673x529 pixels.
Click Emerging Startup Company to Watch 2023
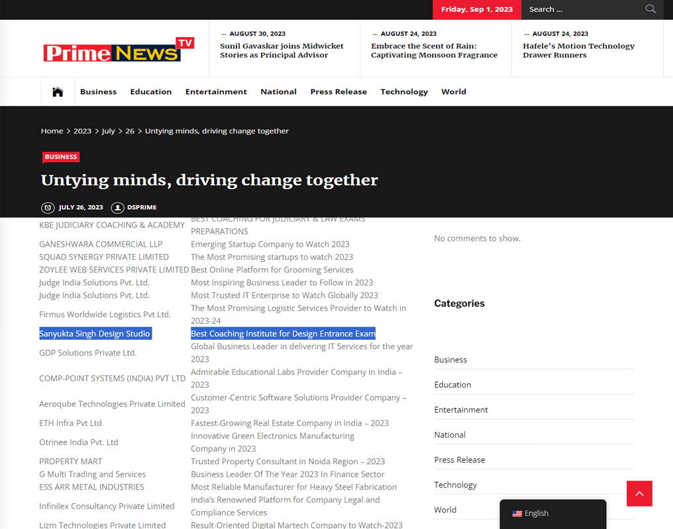[270, 244]
